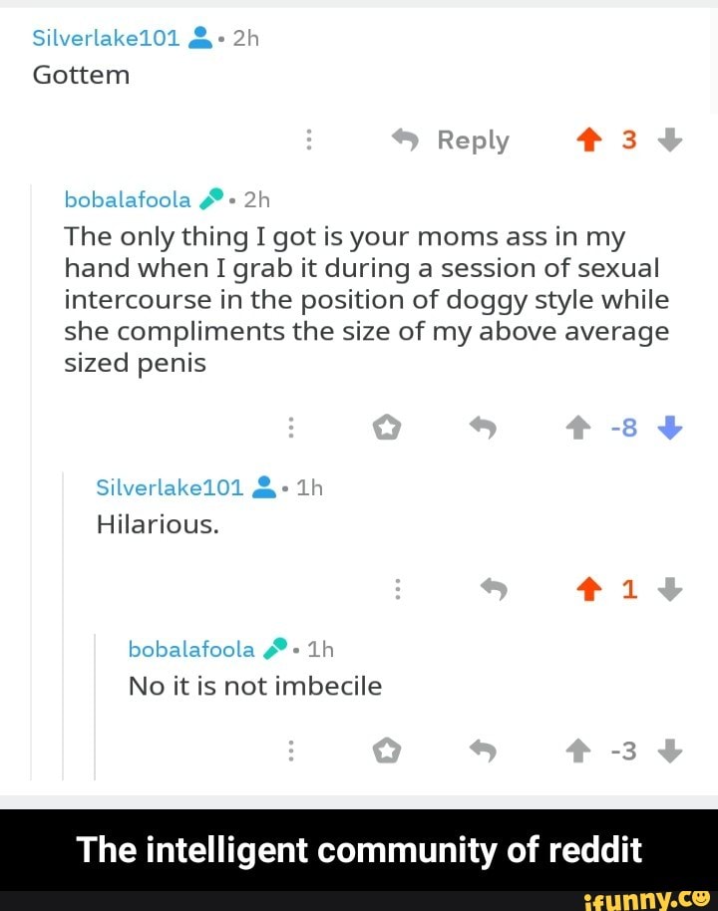Reply arrow on bobalafoola's 2h comment
Image resolution: width=718 pixels, height=911 pixels.
pos(483,429)
